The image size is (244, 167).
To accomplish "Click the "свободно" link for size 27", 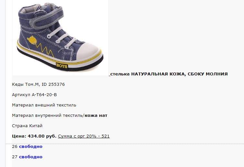I will tap(31, 157).
